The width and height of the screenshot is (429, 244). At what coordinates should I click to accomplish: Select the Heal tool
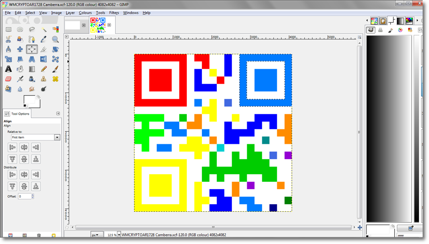point(55,79)
